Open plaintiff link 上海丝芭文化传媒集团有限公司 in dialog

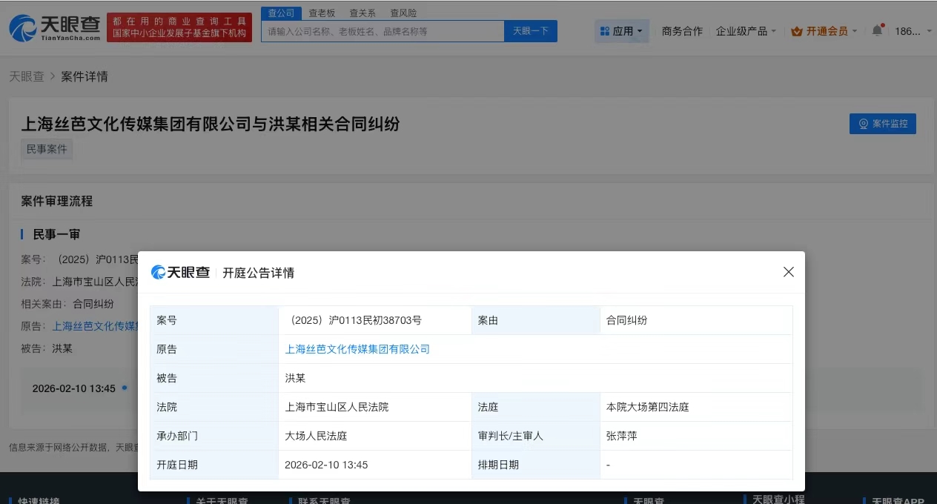pos(358,349)
